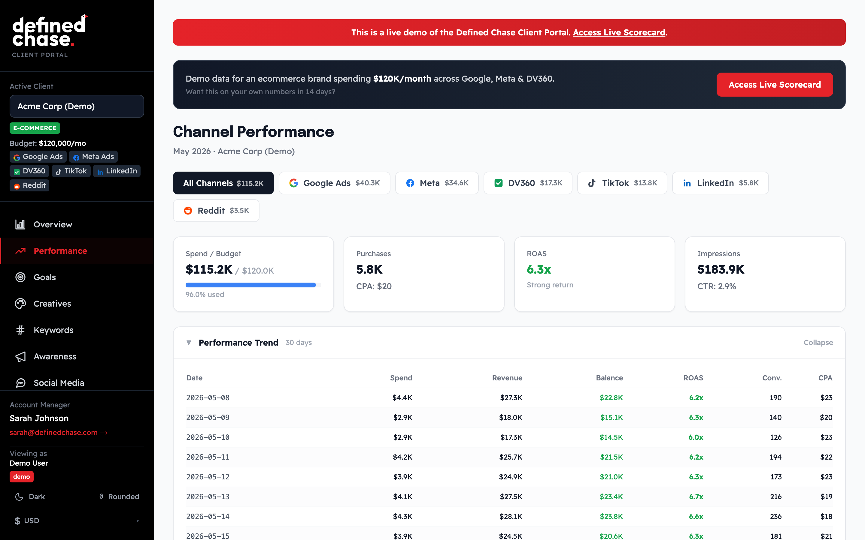Click the 236 conversions value
The width and height of the screenshot is (865, 540).
coord(775,516)
